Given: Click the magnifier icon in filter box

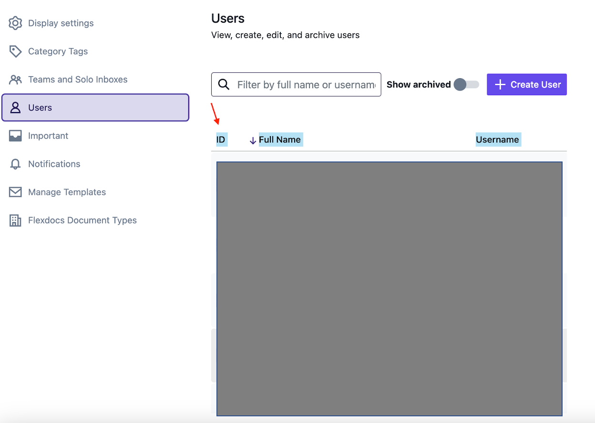Looking at the screenshot, I should pos(224,84).
